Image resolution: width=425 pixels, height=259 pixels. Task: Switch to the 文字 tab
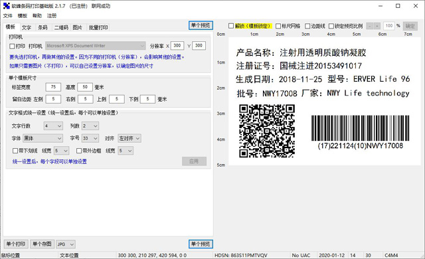[x=27, y=27]
